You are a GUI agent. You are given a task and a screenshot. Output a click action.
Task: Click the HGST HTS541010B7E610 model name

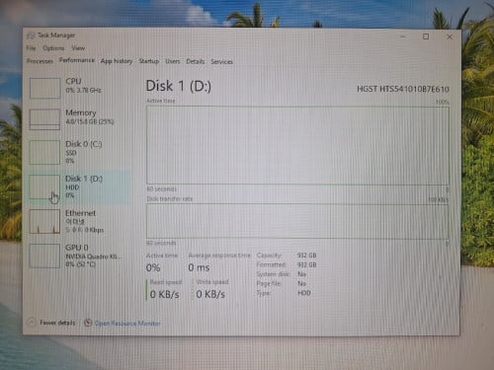click(x=403, y=89)
